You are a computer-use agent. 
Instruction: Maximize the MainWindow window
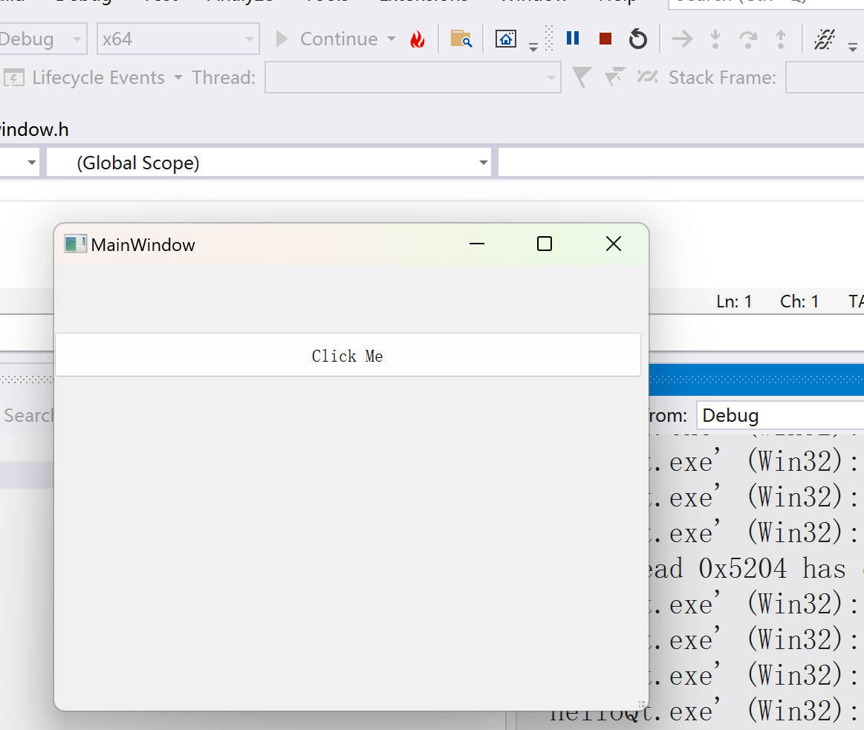tap(545, 244)
